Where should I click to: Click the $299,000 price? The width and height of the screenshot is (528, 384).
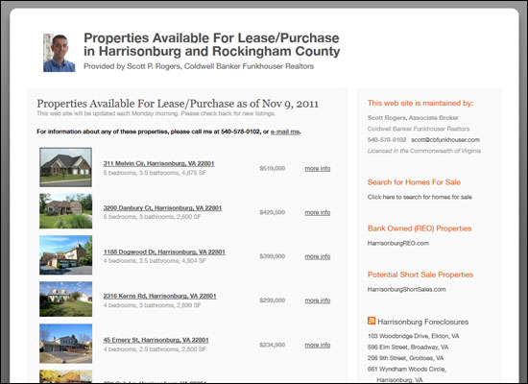(x=273, y=300)
